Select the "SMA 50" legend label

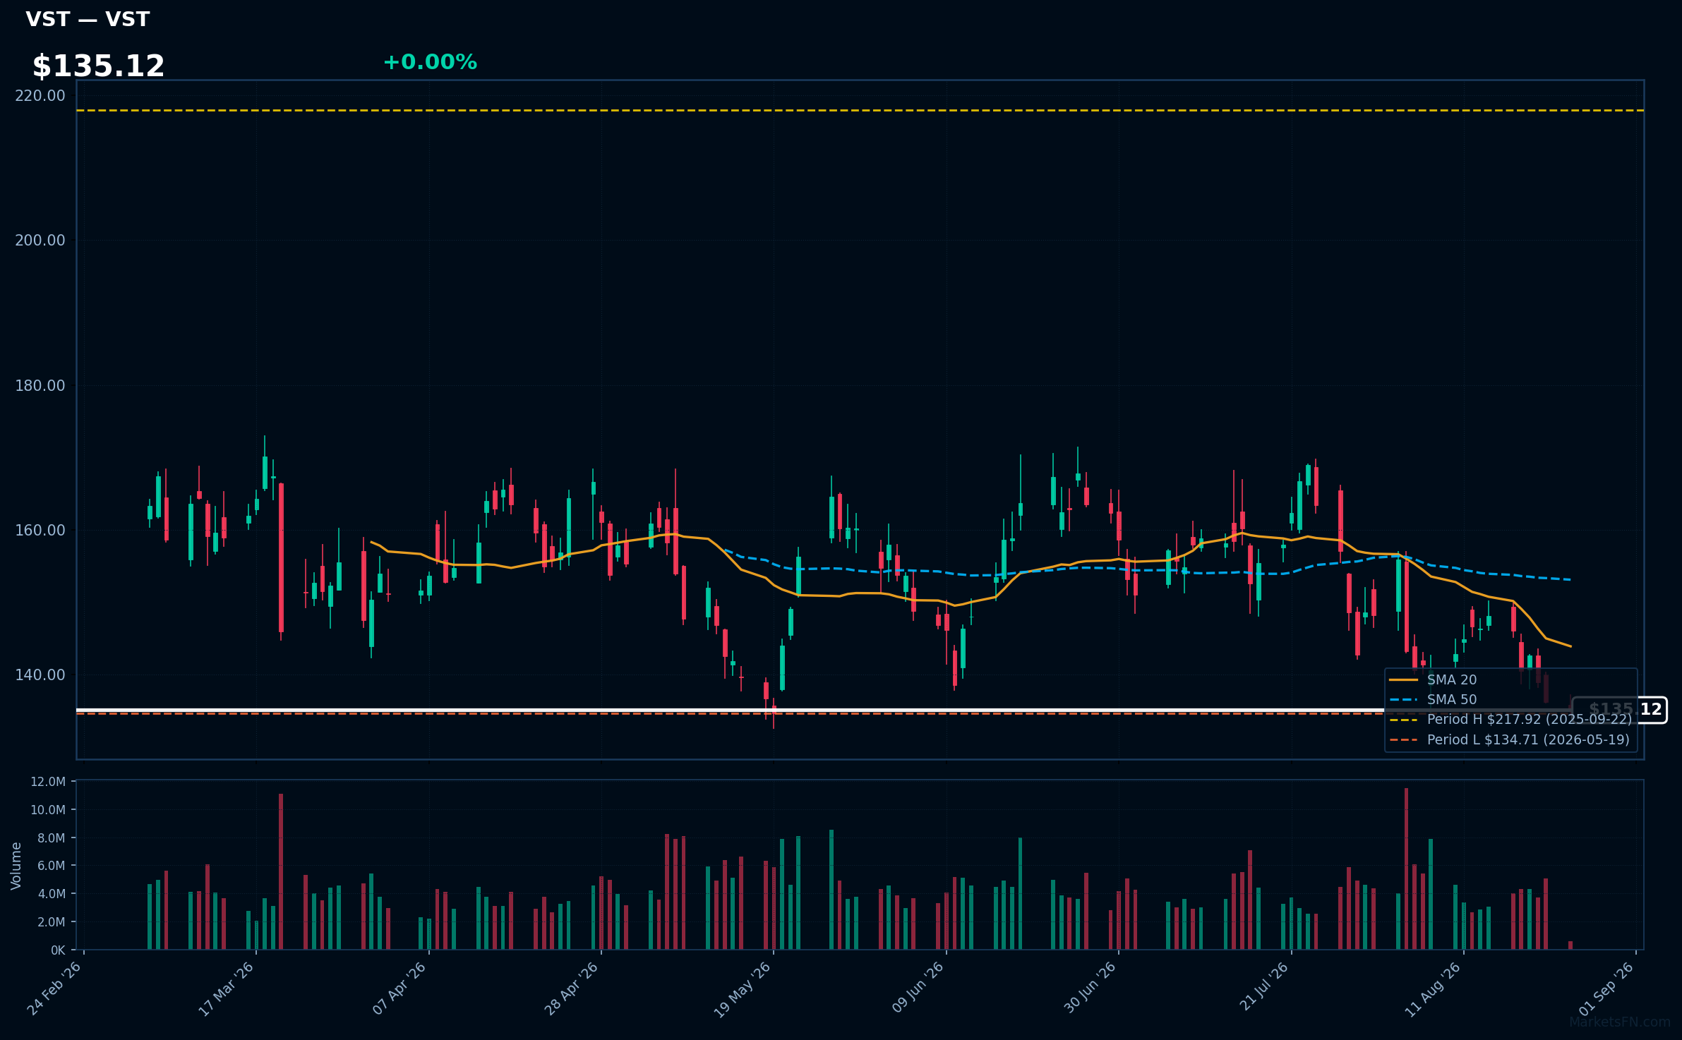coord(1452,699)
